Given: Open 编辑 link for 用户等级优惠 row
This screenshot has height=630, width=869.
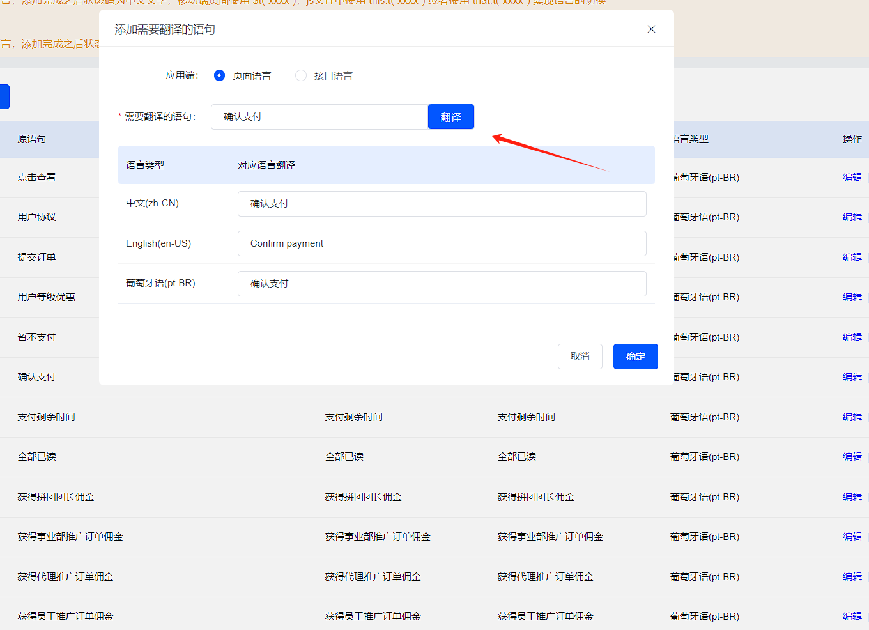Looking at the screenshot, I should 852,297.
